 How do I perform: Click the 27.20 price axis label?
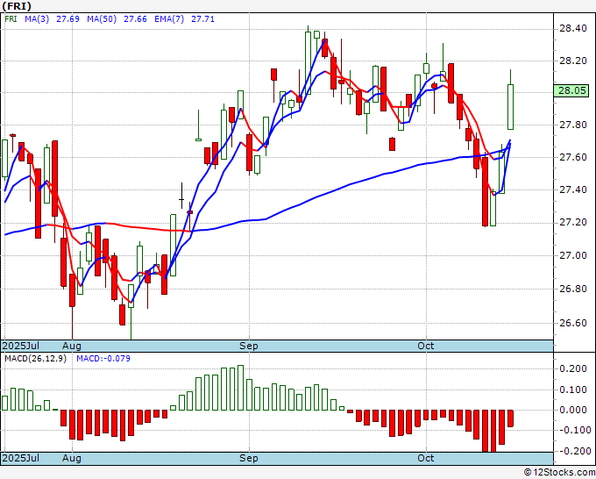coord(572,223)
